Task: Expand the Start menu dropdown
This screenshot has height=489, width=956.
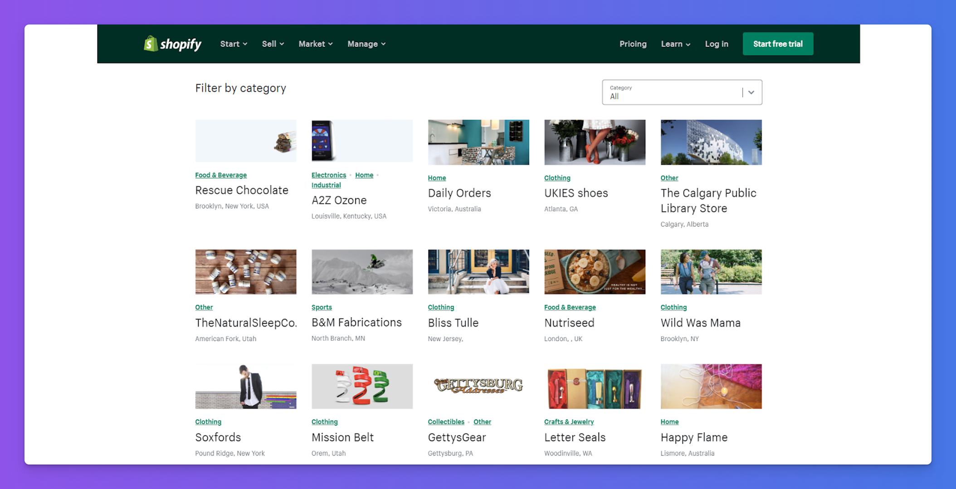Action: click(x=234, y=44)
